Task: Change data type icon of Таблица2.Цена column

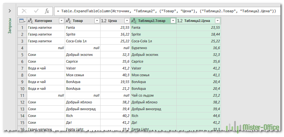Action: 180,21
